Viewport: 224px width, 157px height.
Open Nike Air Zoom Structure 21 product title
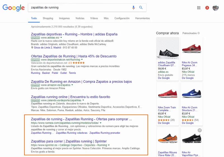coord(190,109)
